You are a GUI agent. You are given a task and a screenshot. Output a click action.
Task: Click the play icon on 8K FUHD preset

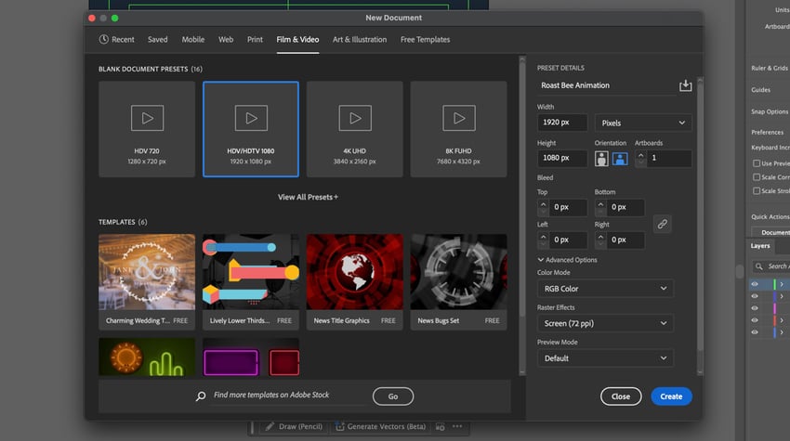coord(458,118)
